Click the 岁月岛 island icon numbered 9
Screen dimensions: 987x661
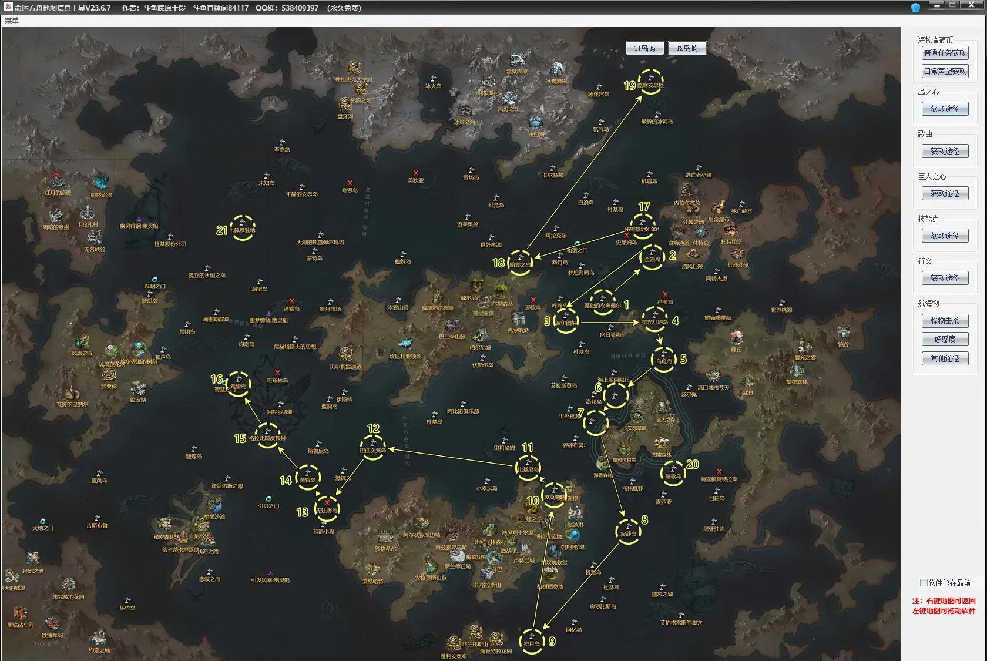532,639
